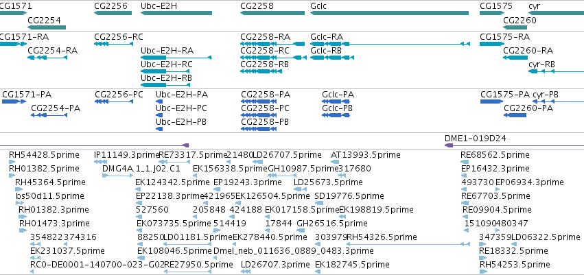Click the long Gclc gene bar
584x275 pixels.
(x=389, y=13)
